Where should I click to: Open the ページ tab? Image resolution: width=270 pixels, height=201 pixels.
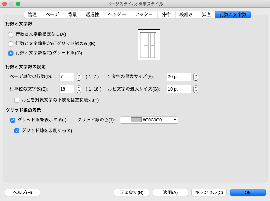pyautogui.click(x=52, y=14)
